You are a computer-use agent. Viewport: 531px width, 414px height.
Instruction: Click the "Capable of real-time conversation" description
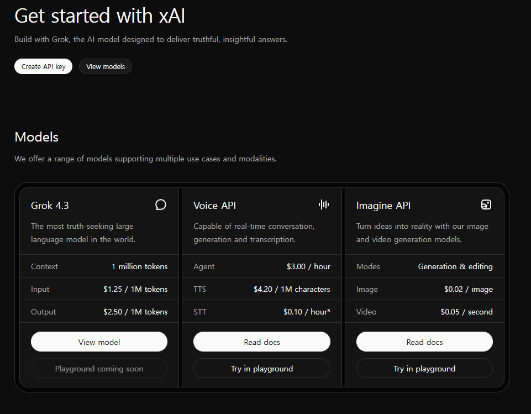coord(254,232)
